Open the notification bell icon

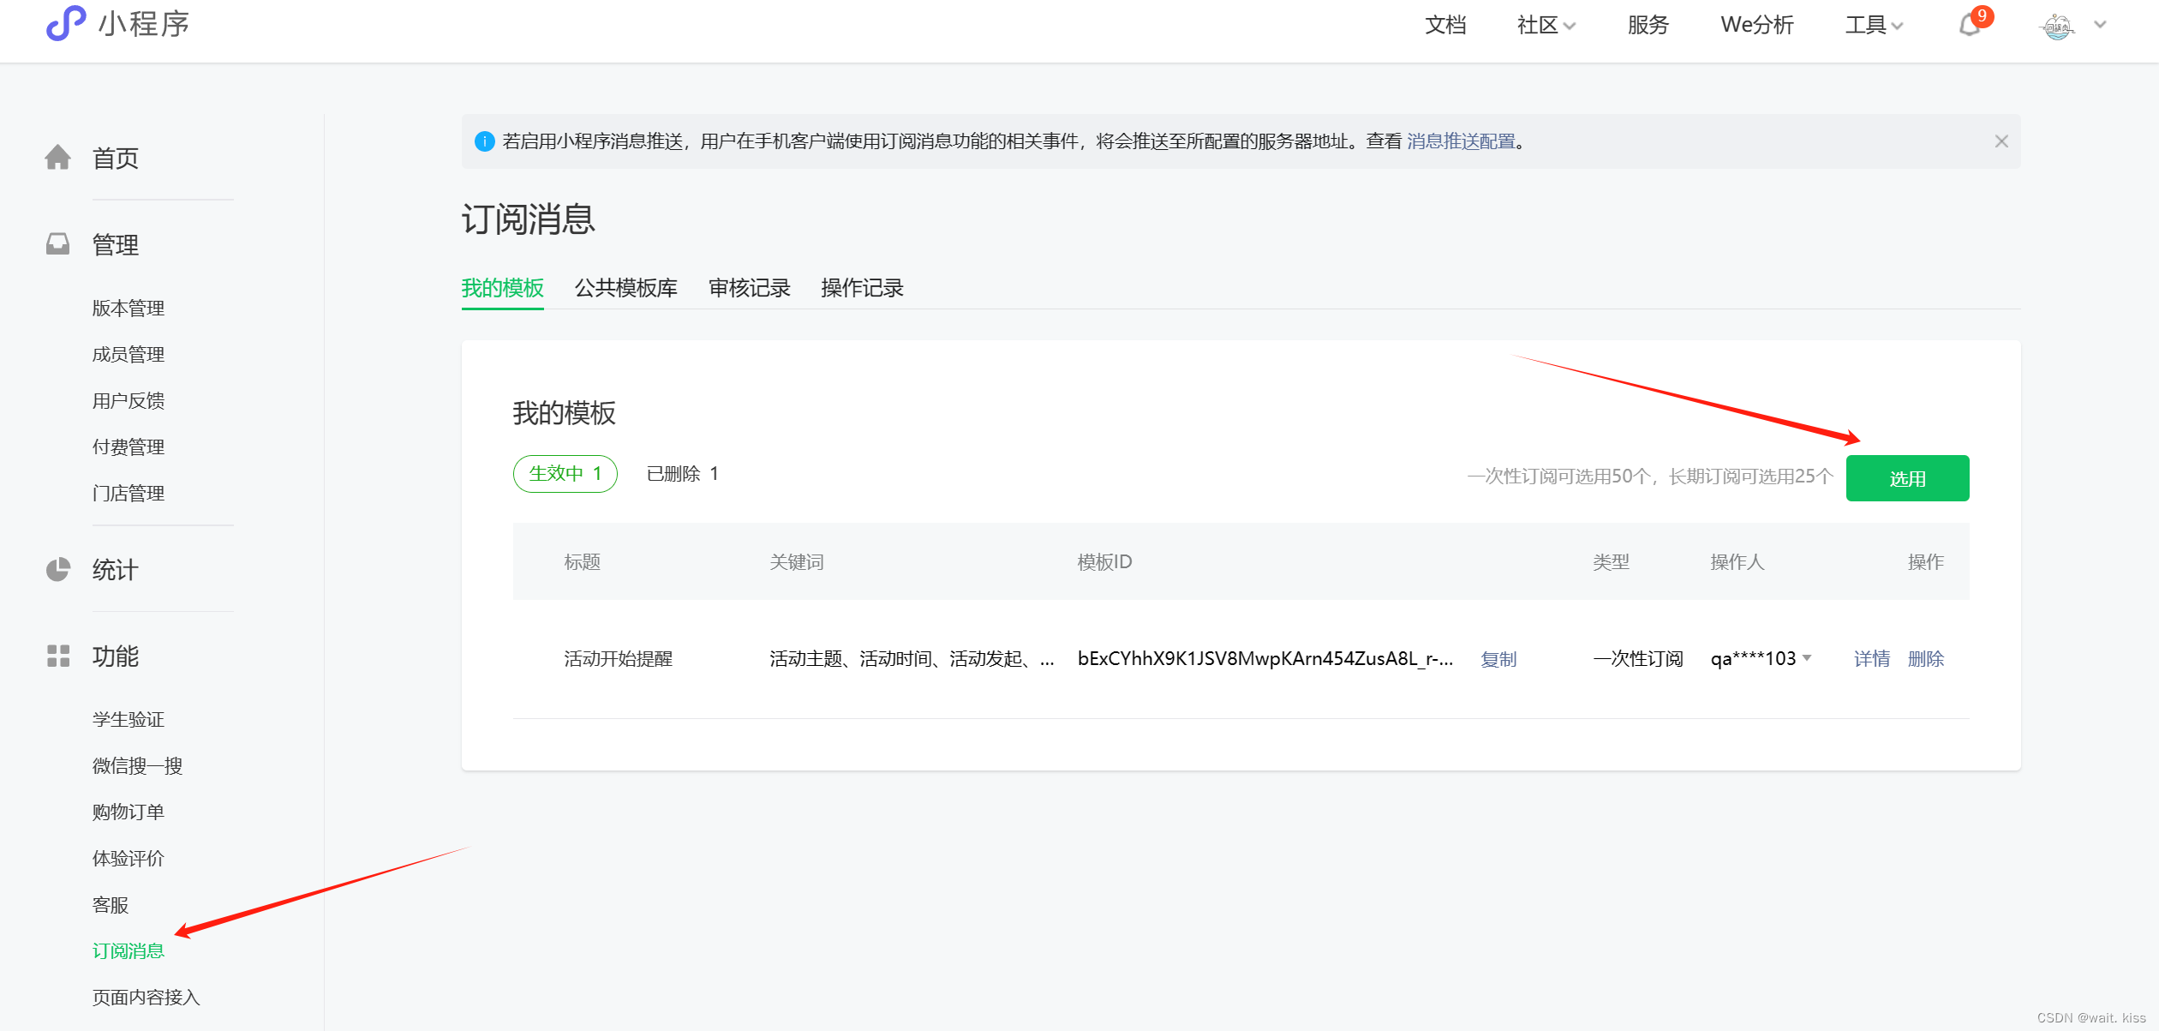point(1970,26)
